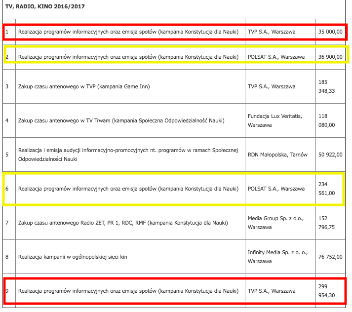
Task: Click Media Group Sp. z o.o., Warszawa
Action: point(275,223)
